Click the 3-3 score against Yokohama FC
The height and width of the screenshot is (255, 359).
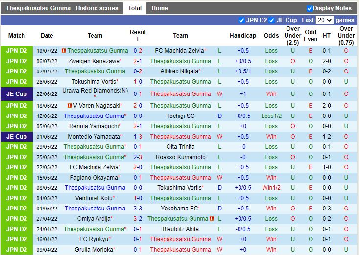(x=138, y=208)
